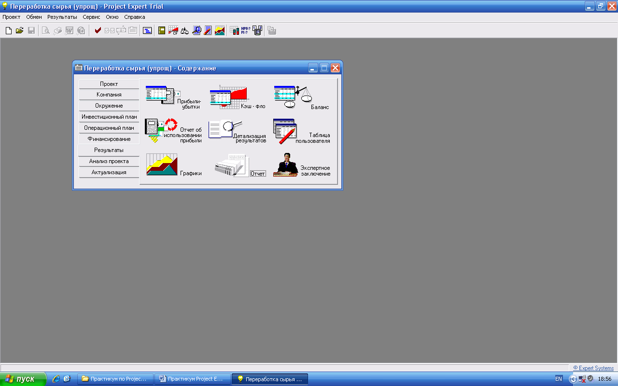Viewport: 618px width, 386px height.
Task: Click the пуск Start button
Action: pos(23,379)
